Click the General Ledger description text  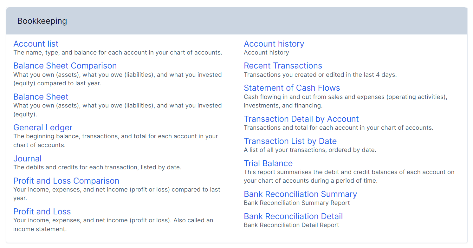click(x=116, y=141)
